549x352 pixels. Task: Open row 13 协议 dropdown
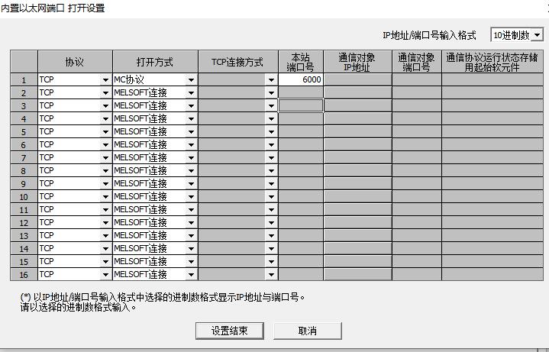(x=105, y=235)
